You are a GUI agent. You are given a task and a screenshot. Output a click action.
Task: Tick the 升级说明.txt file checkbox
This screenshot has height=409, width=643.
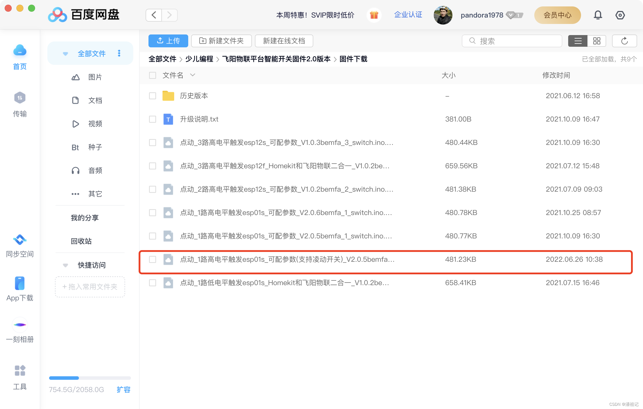click(x=153, y=119)
